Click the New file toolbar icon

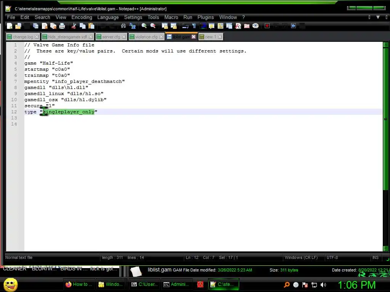coord(10,26)
